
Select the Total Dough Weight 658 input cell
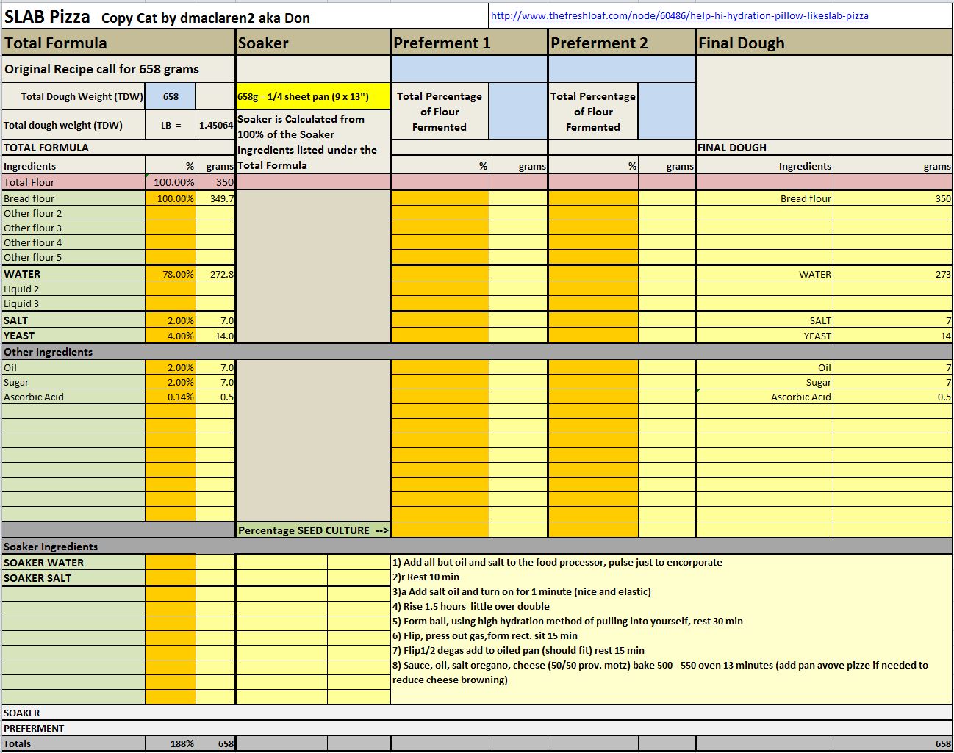point(171,96)
